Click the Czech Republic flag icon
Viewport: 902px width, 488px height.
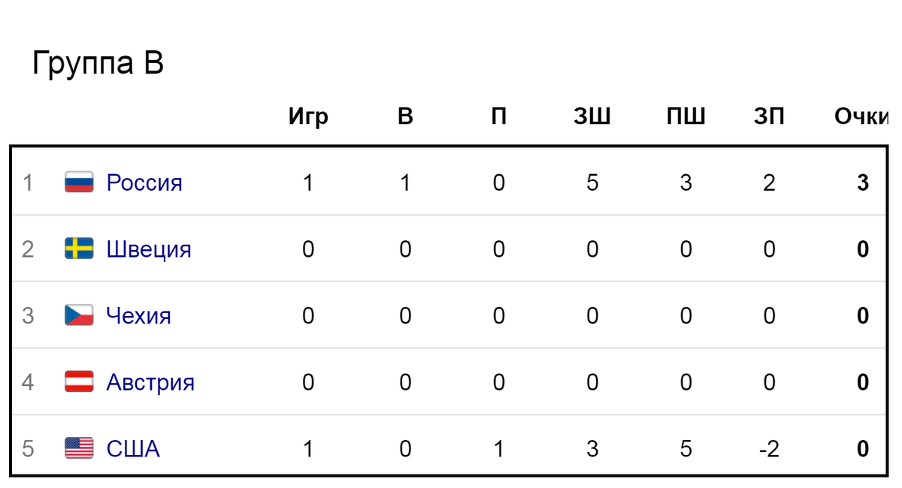(79, 315)
